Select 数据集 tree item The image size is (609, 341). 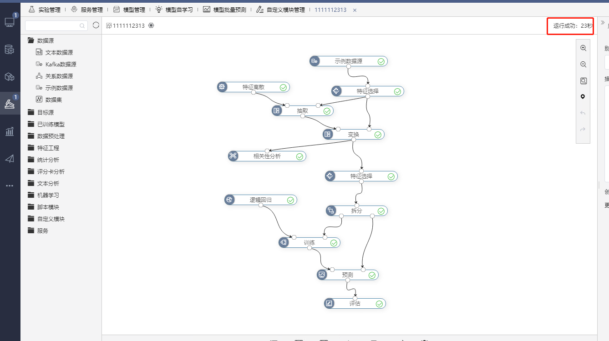(x=49, y=100)
